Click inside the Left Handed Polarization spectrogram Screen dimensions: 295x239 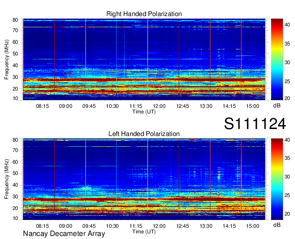point(144,179)
